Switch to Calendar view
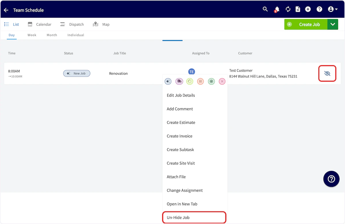 pyautogui.click(x=39, y=24)
